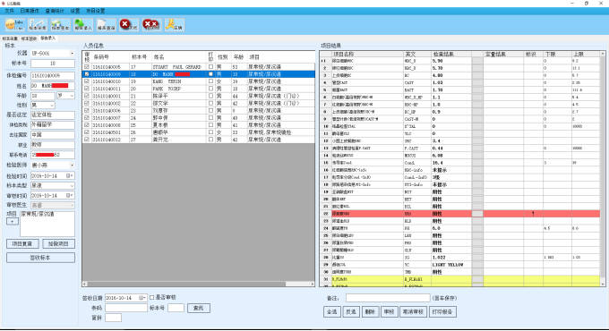Open the 设置 menu
This screenshot has height=331, width=609.
75,11
